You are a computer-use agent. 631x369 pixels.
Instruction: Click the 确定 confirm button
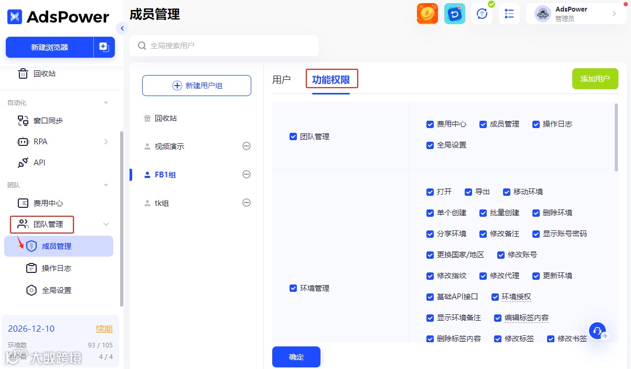[296, 357]
